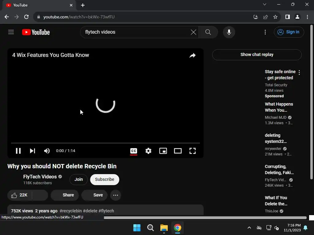
Task: Switch to theater mode
Action: click(x=178, y=151)
